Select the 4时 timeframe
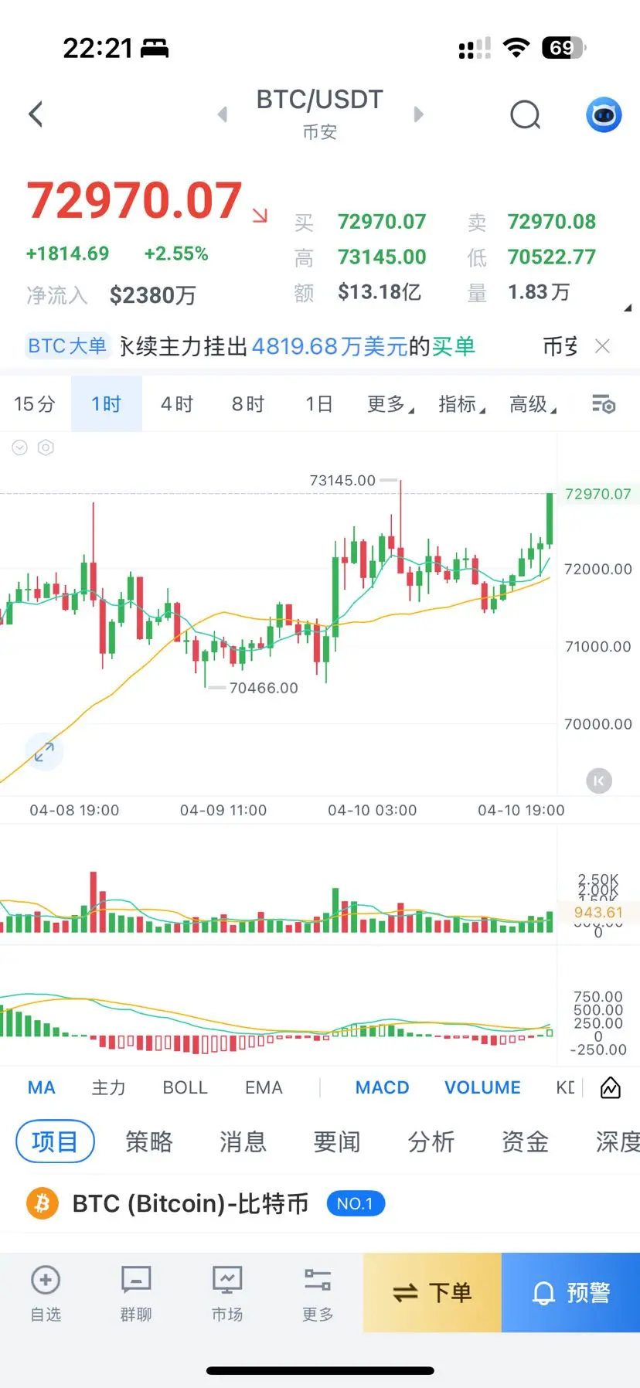This screenshot has width=640, height=1388. (x=177, y=404)
